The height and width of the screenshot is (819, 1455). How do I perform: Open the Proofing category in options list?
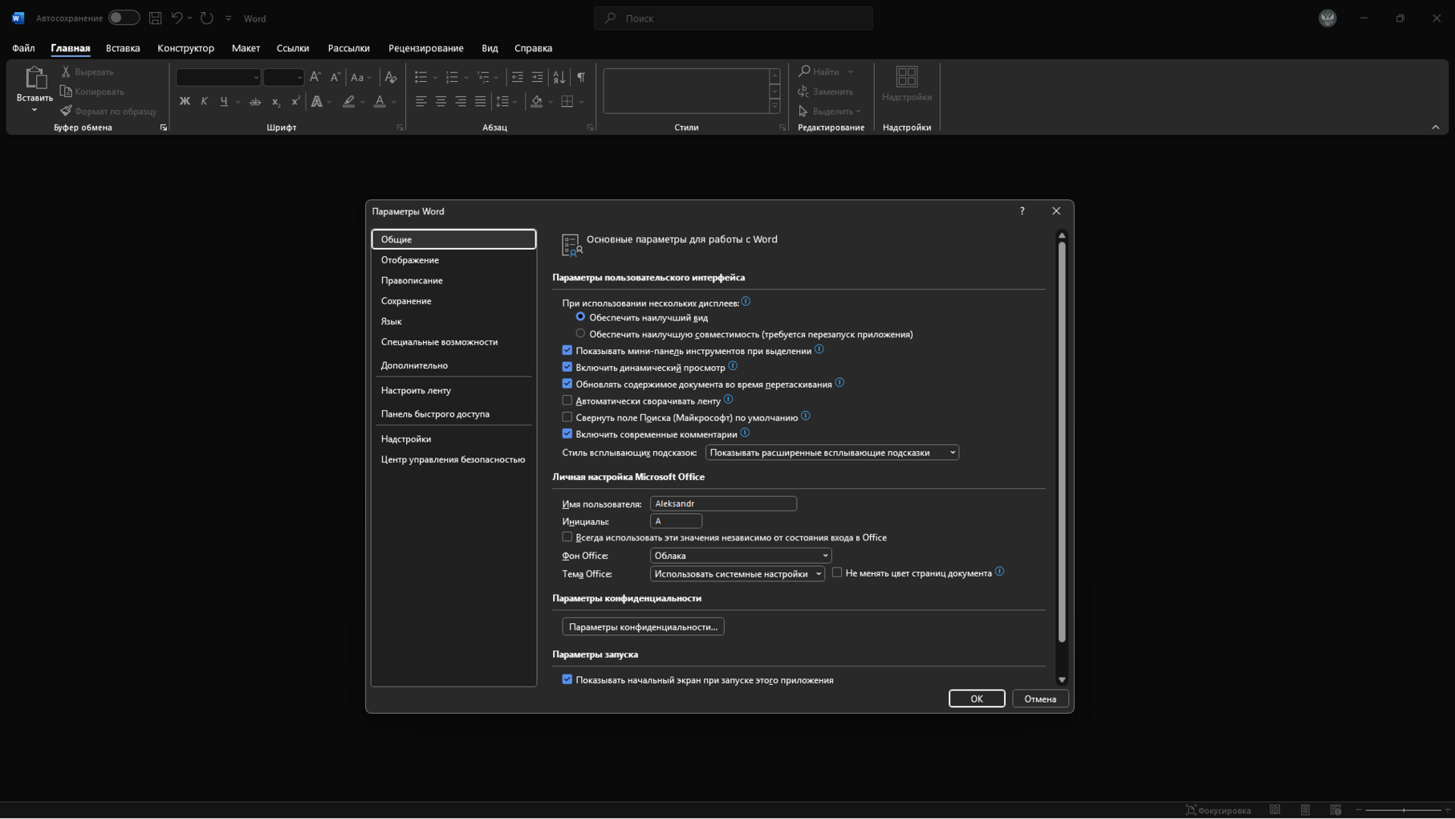(412, 280)
